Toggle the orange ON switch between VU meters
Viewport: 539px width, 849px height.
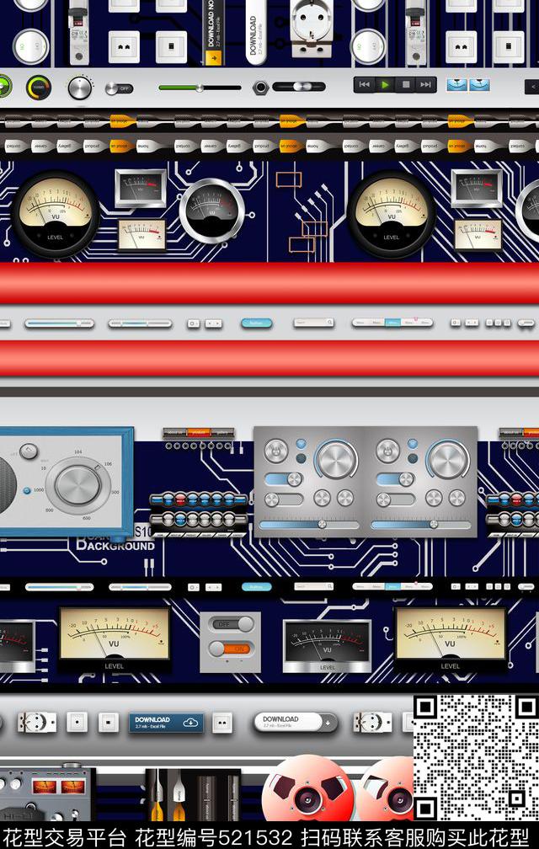(x=230, y=649)
